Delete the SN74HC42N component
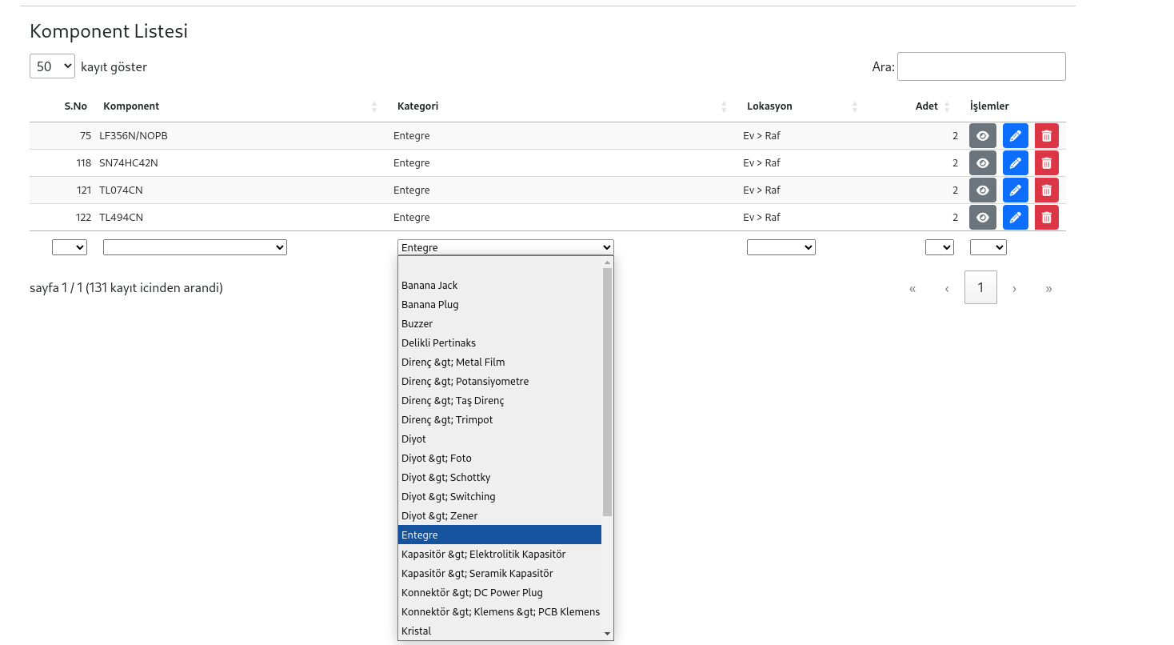The height and width of the screenshot is (645, 1174). point(1047,163)
